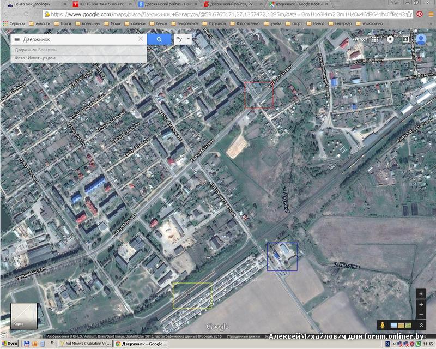This screenshot has height=349, width=436.
Task: Open the Минск bookmarks folder
Action: [x=316, y=23]
